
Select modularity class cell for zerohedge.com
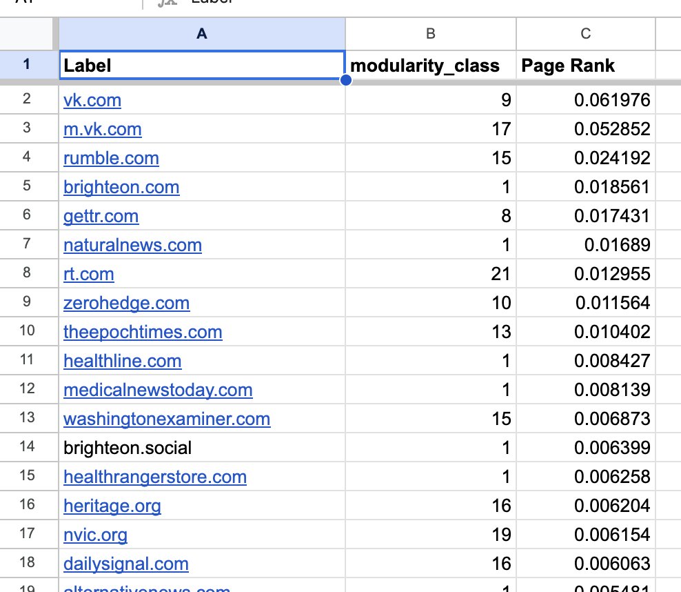coord(430,302)
